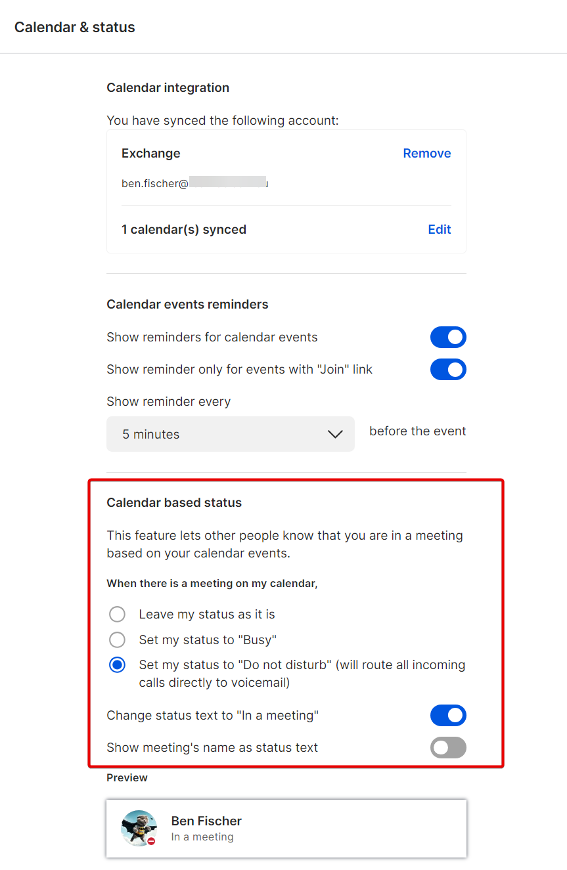Viewport: 567px width, 870px height.
Task: Click the chevron arrow on reminder dropdown
Action: tap(335, 434)
